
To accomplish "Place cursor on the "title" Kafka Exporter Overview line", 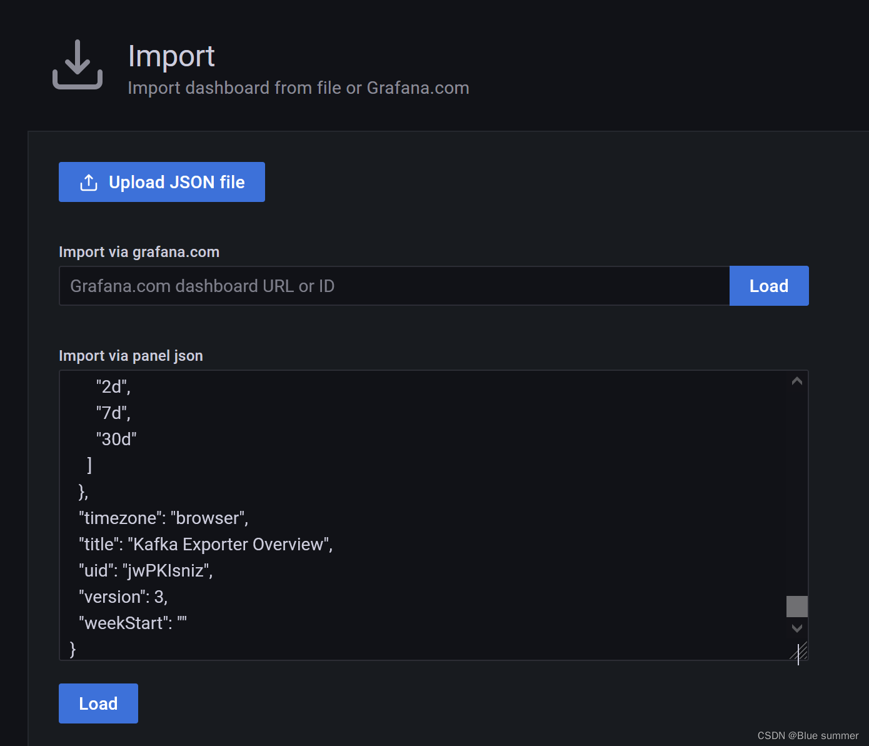I will tap(206, 545).
